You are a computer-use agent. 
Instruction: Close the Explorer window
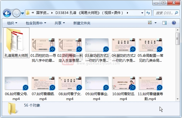point(173,3)
